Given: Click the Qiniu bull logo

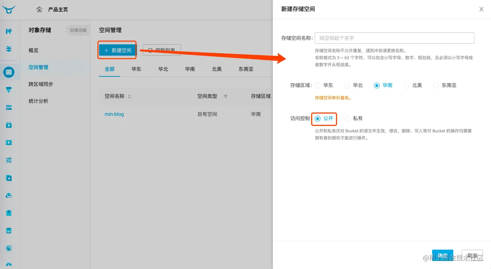Looking at the screenshot, I should pyautogui.click(x=9, y=9).
